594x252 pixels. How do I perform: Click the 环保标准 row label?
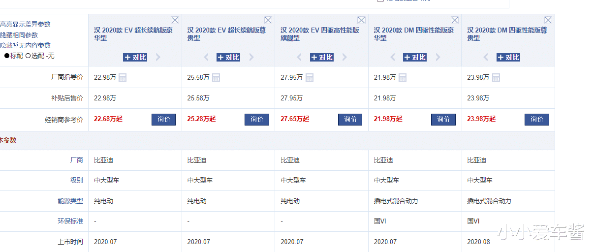pos(70,221)
